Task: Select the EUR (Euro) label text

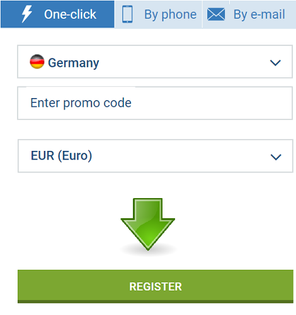Action: (x=62, y=156)
